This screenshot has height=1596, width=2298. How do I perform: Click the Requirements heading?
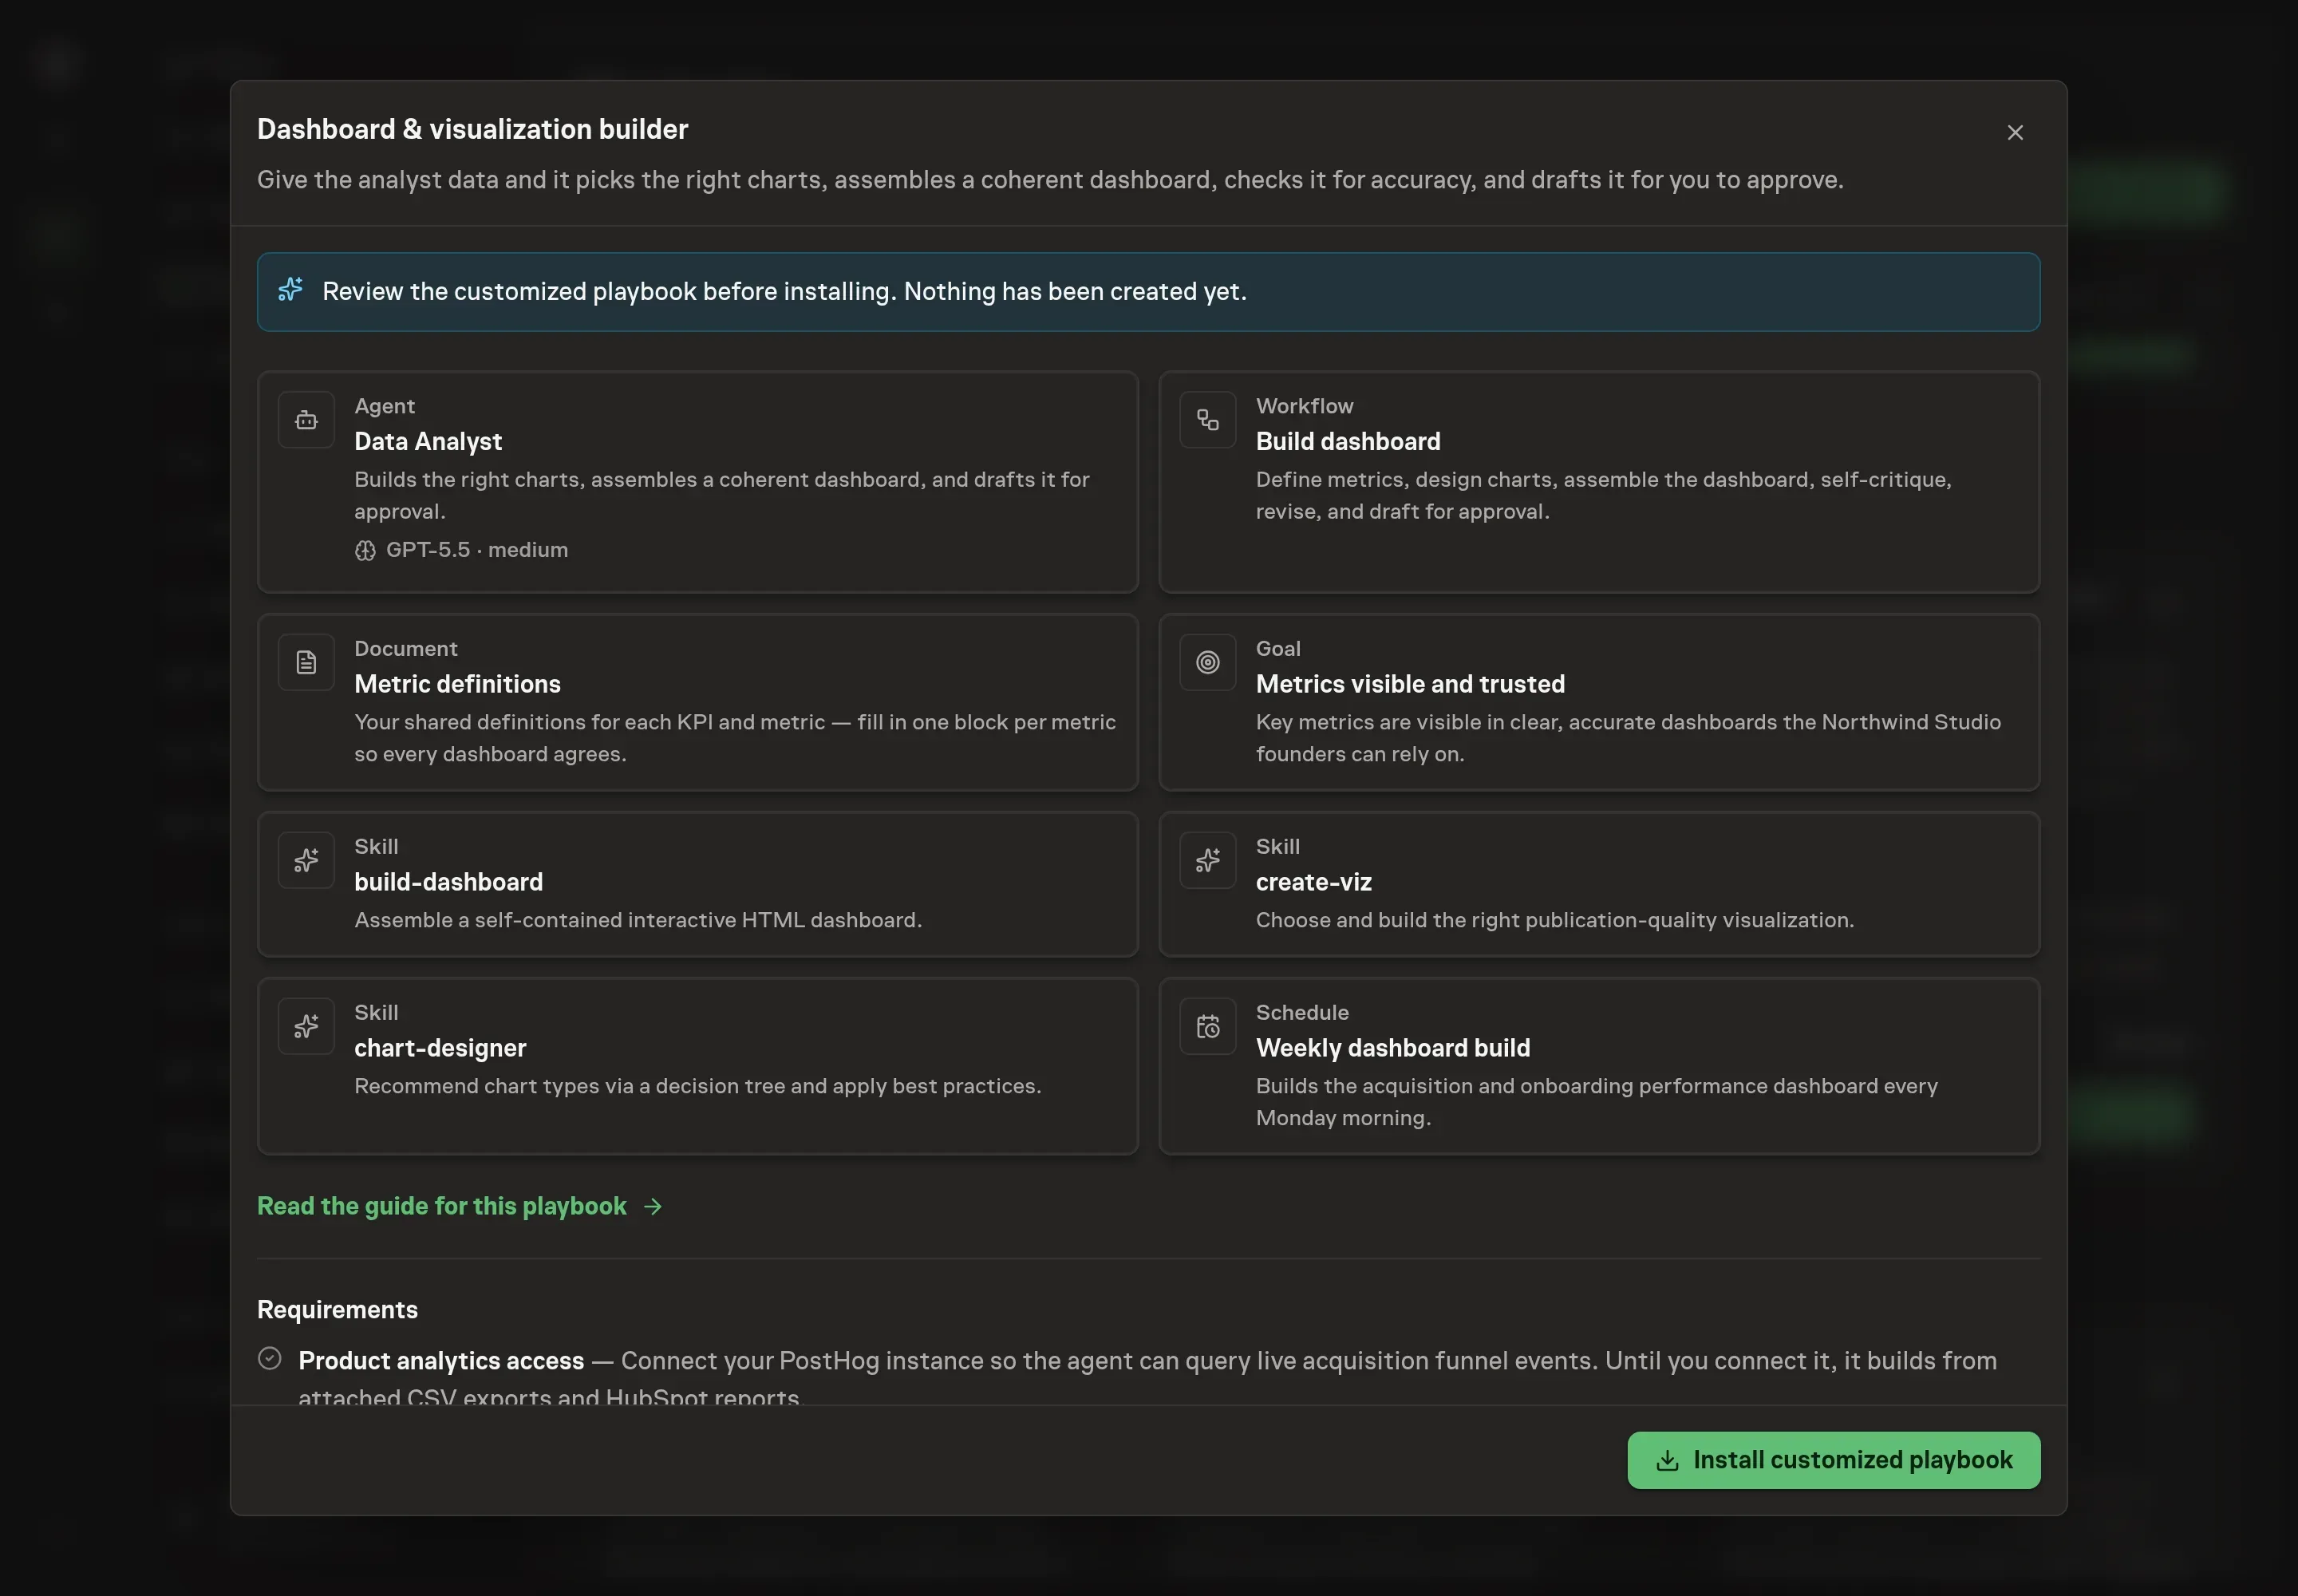[337, 1309]
